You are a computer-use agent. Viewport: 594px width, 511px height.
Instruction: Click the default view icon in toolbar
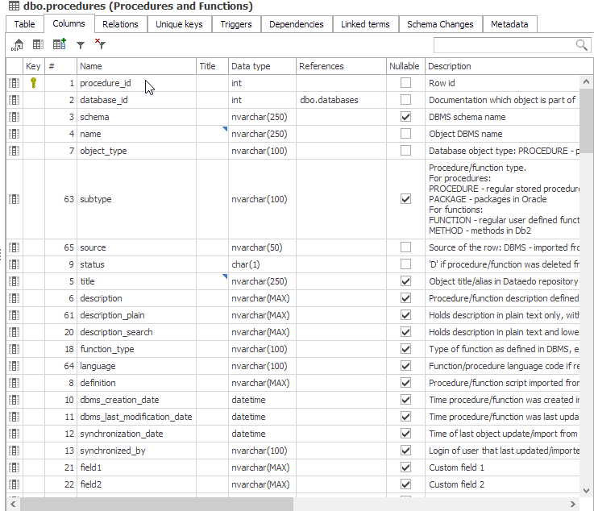pyautogui.click(x=18, y=45)
